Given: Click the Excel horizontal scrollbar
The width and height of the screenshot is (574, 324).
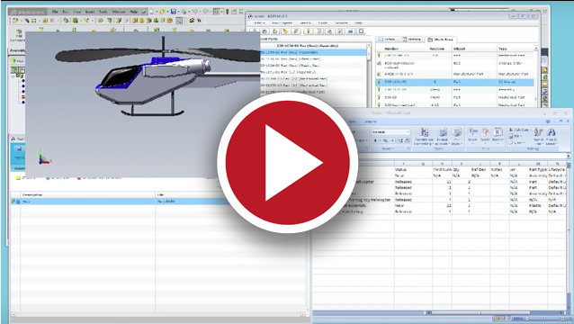Looking at the screenshot, I should tap(481, 313).
